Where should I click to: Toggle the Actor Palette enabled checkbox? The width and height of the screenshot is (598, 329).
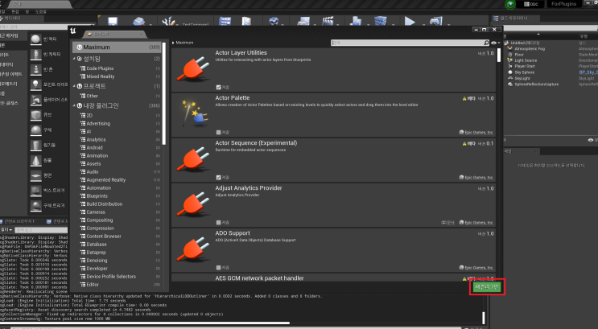(218, 132)
